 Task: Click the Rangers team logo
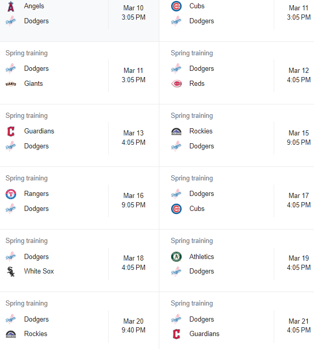(x=11, y=194)
